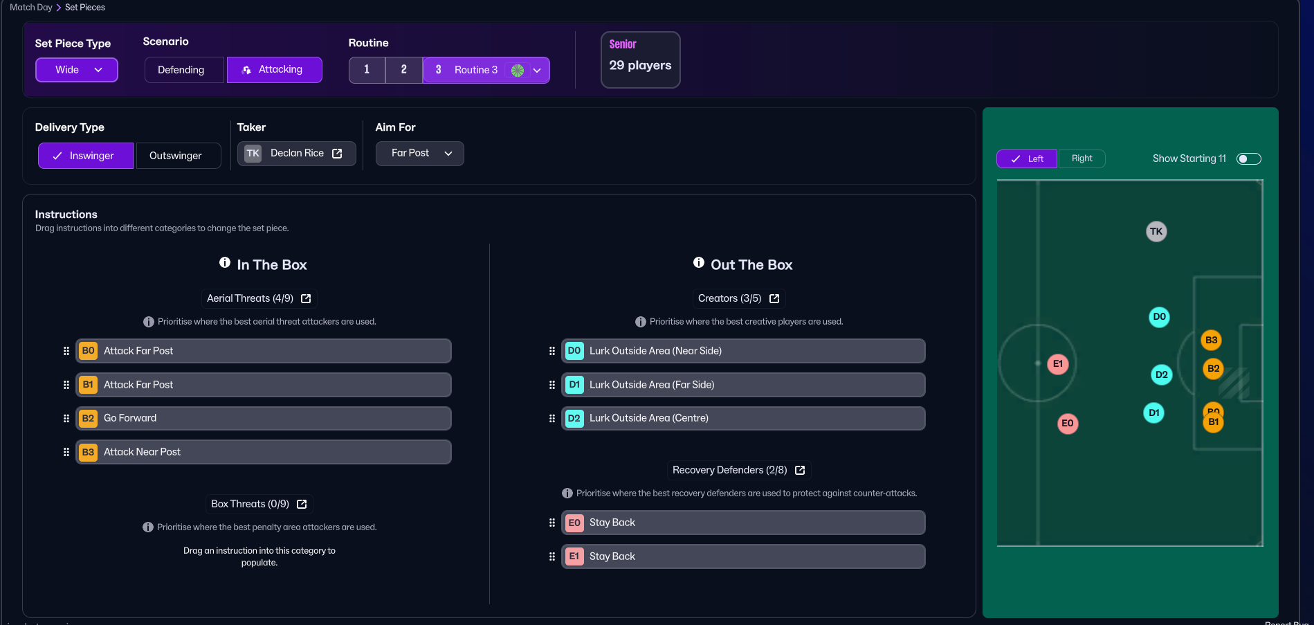Open Recovery Defenders pop-out icon

coord(800,470)
